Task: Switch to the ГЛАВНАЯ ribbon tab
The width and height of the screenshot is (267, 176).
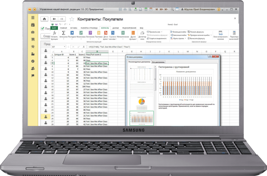Action: (x=63, y=28)
